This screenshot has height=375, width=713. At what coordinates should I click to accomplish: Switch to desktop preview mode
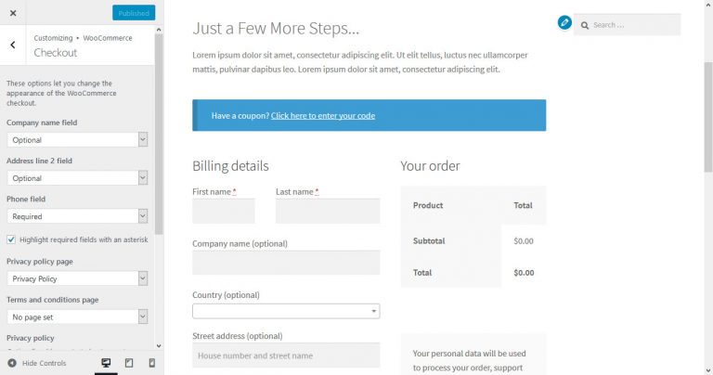click(106, 363)
